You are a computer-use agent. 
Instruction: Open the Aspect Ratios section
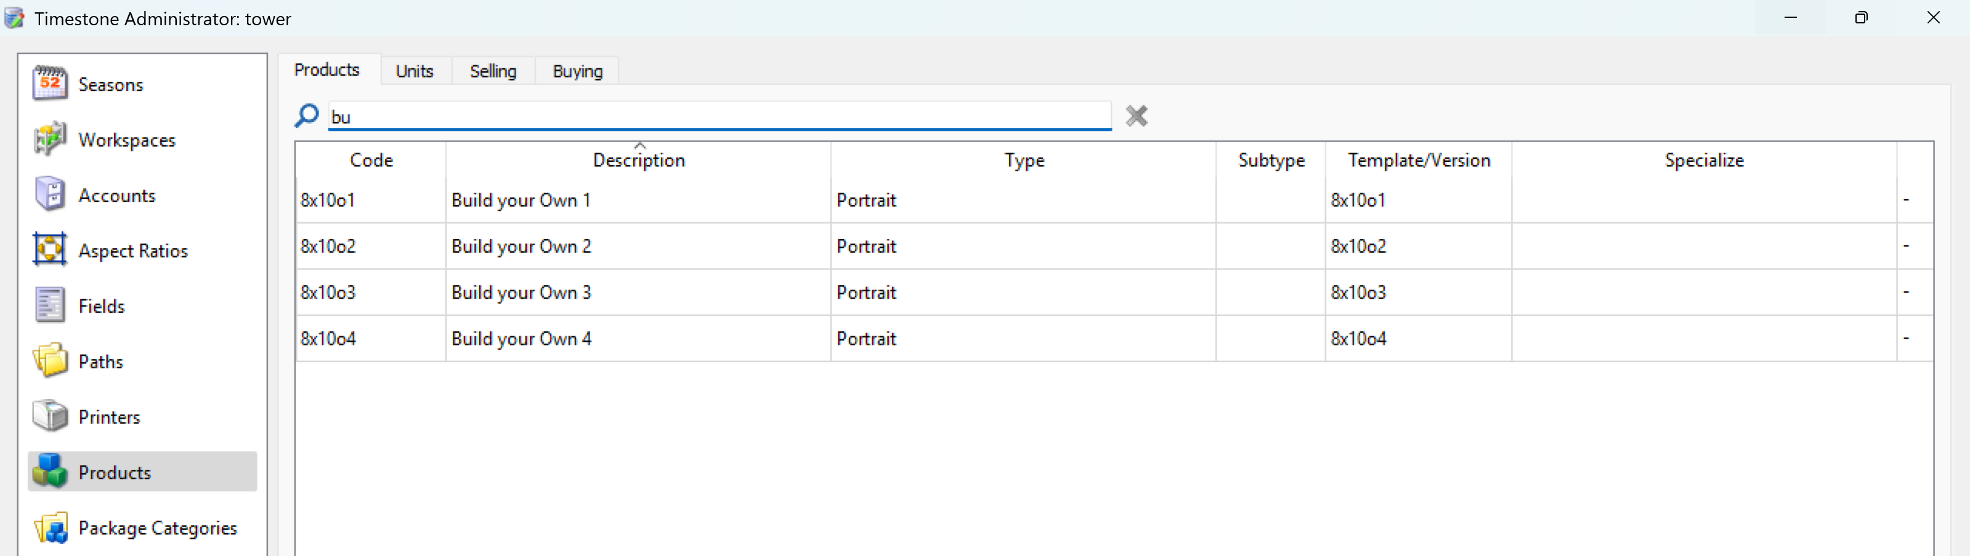coord(133,250)
